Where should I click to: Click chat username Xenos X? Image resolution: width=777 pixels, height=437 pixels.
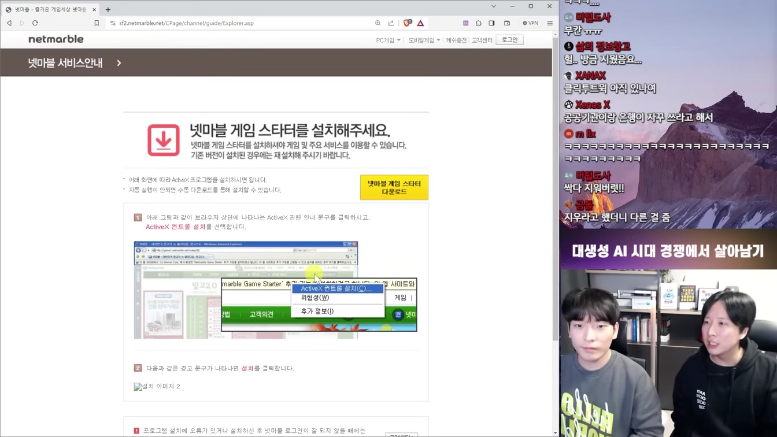593,105
